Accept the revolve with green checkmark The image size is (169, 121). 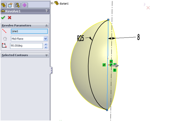coord(3,18)
